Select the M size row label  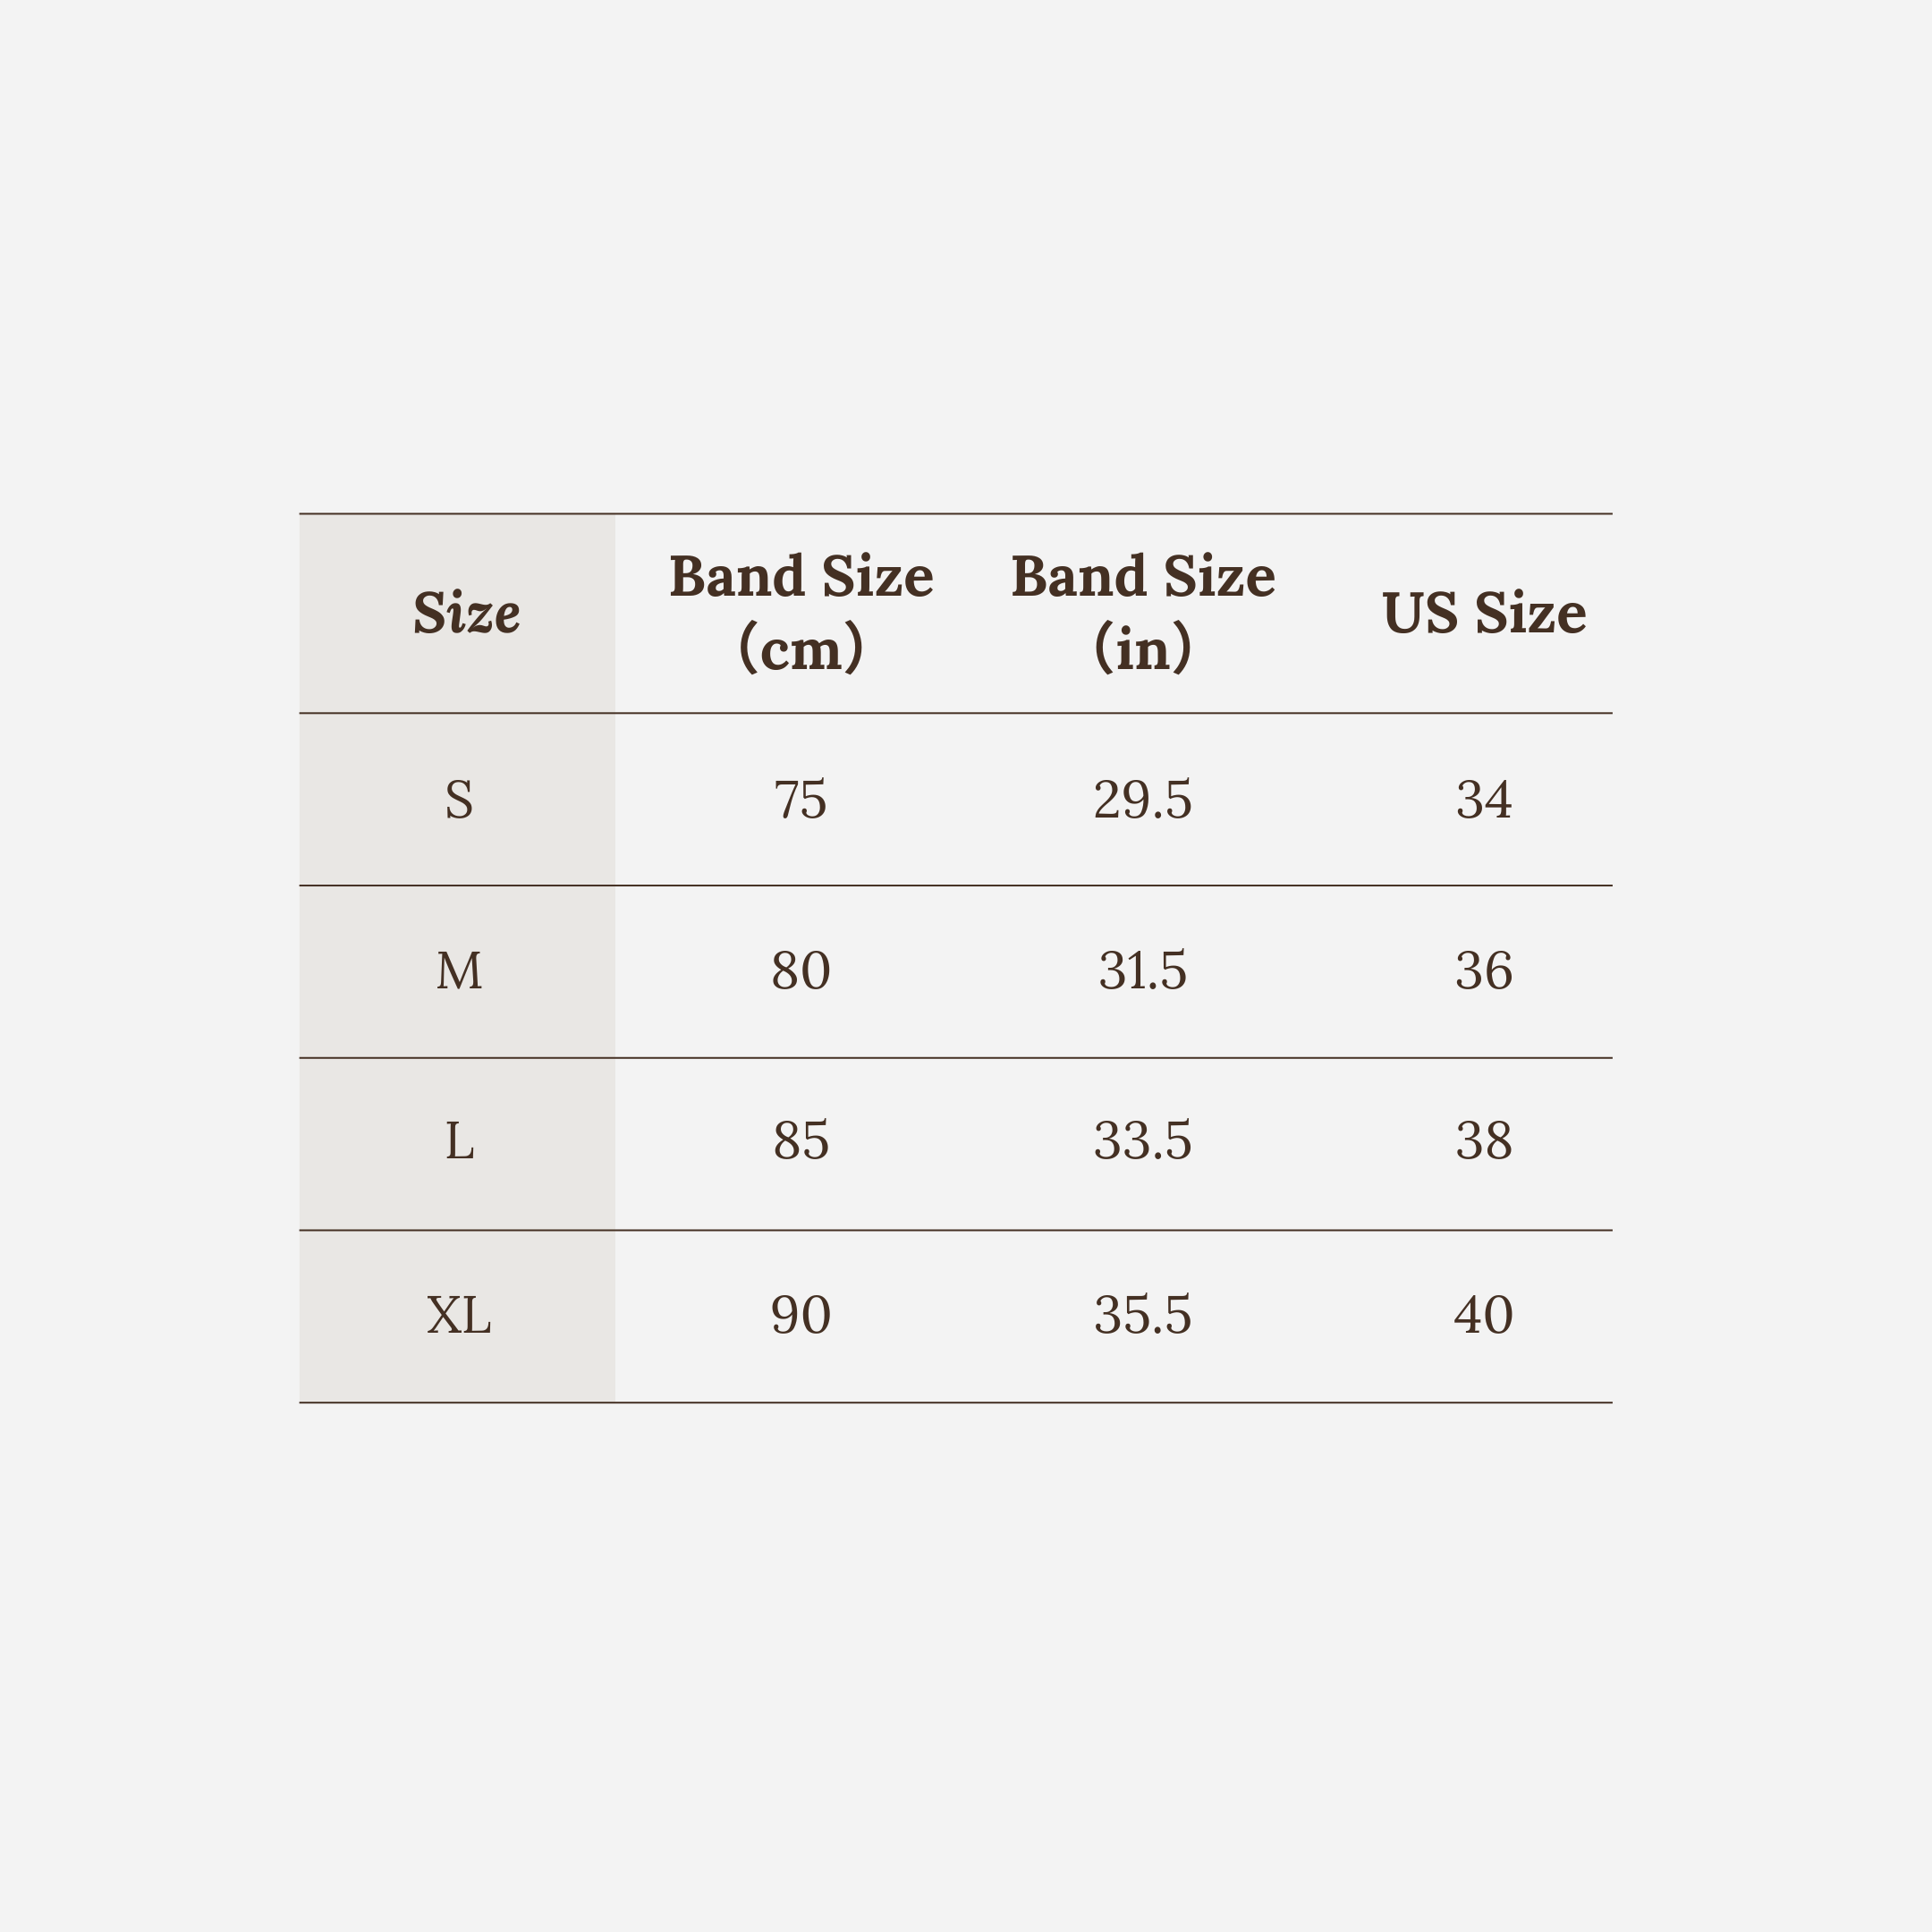click(x=459, y=971)
